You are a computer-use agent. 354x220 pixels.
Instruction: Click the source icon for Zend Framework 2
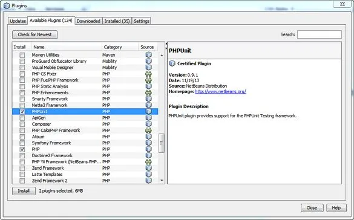click(148, 181)
